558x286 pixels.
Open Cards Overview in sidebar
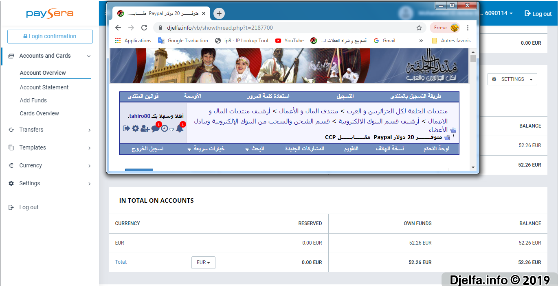(x=40, y=113)
